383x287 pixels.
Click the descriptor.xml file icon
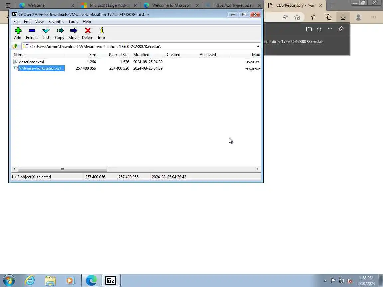coord(16,62)
